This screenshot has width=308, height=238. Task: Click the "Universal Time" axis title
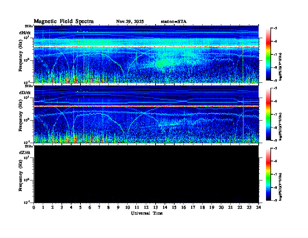147,213
